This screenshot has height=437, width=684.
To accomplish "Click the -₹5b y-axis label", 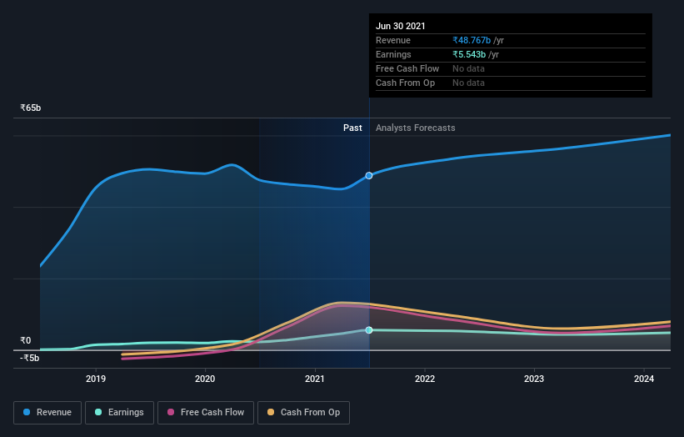I will pos(30,358).
